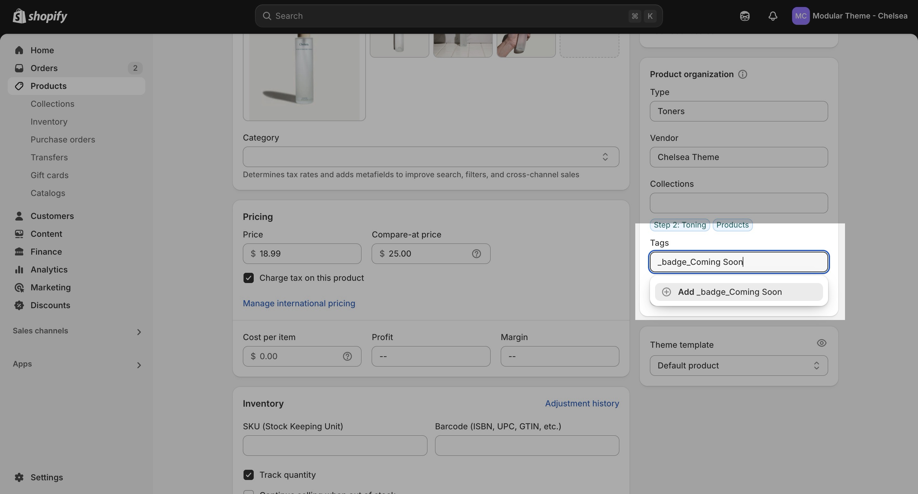Go to Collections in sidebar
918x494 pixels.
click(x=52, y=104)
